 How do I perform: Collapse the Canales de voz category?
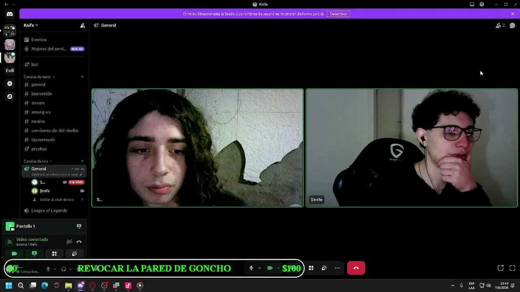pyautogui.click(x=38, y=161)
